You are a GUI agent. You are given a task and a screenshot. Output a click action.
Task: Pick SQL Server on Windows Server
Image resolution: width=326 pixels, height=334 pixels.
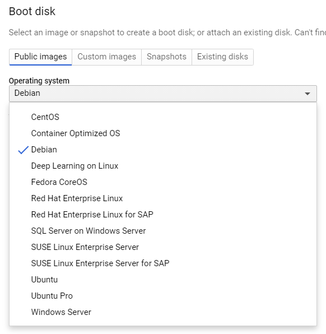pyautogui.click(x=163, y=231)
